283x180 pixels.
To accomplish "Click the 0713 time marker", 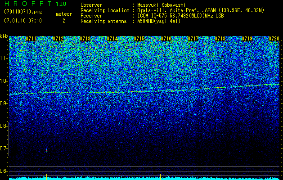I will pyautogui.click(x=85, y=39).
